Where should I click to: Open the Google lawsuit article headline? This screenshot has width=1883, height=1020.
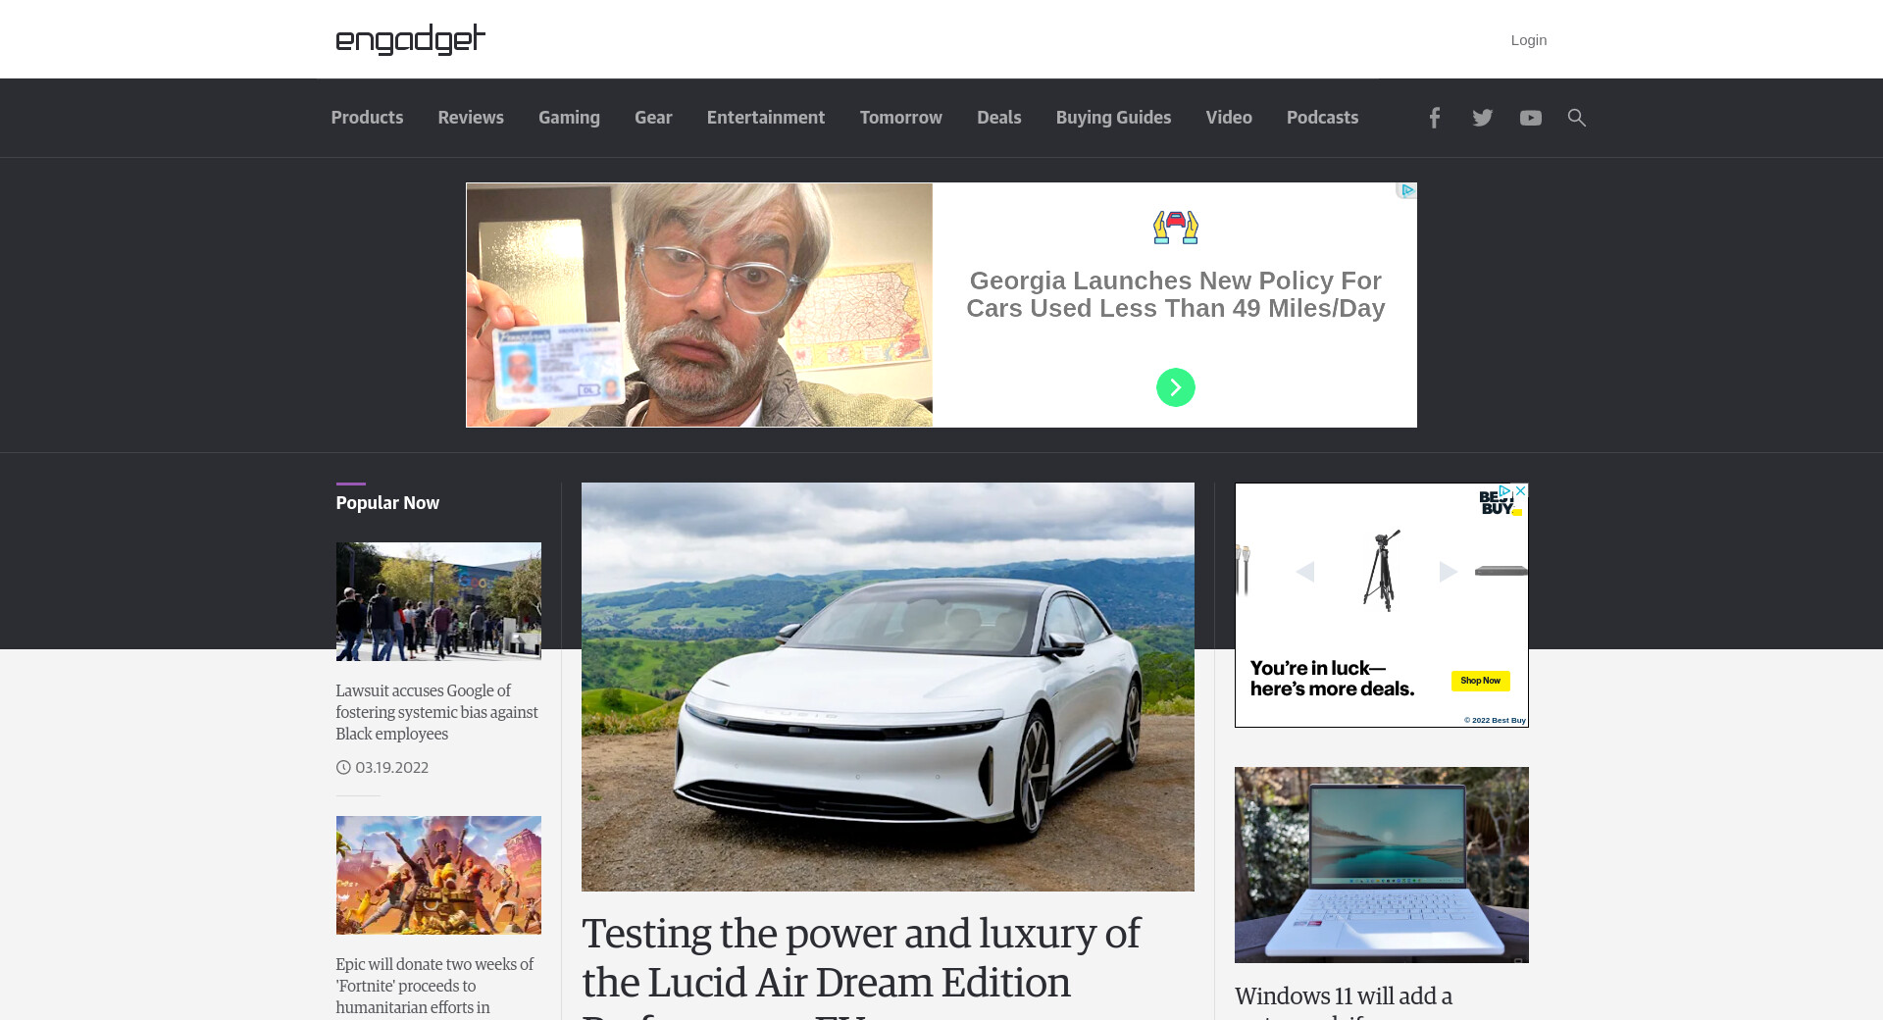(x=436, y=712)
